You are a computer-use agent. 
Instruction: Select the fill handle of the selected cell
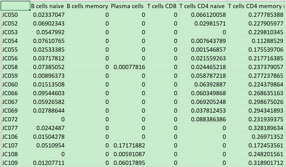[30, 10]
